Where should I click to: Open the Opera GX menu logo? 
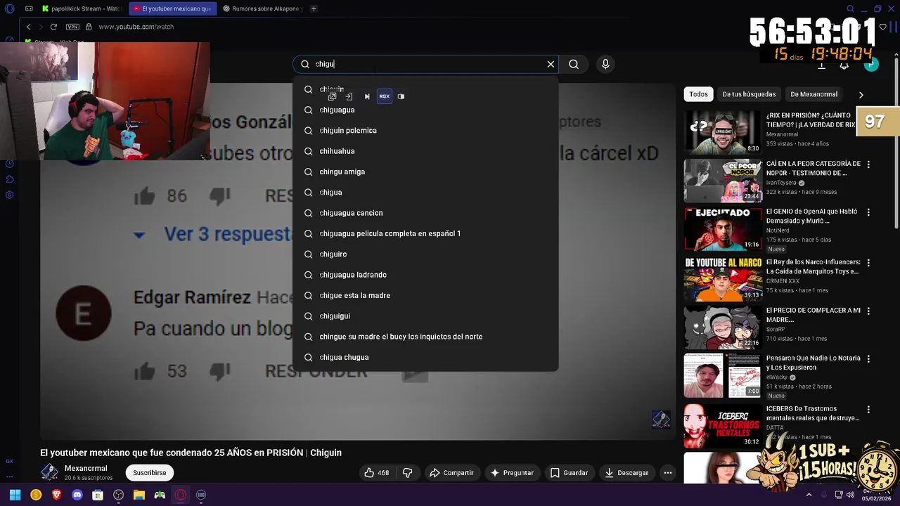point(9,8)
